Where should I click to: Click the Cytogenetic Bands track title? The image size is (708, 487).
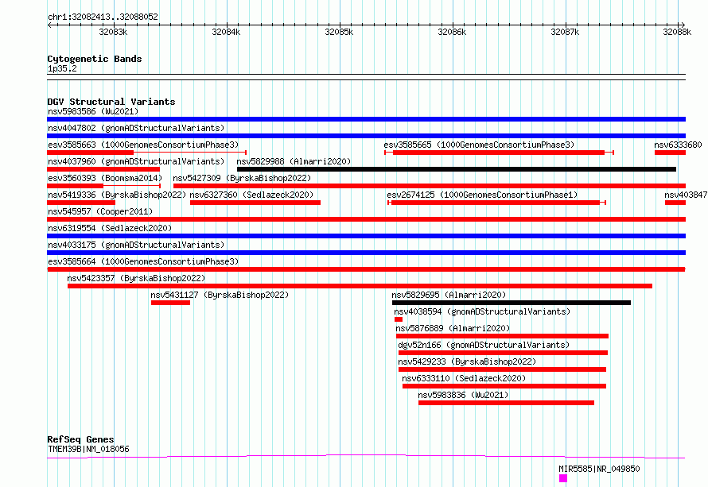tap(95, 59)
